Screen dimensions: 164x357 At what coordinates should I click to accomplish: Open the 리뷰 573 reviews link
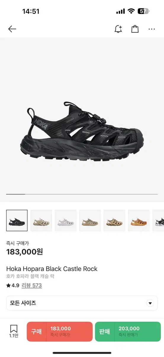click(32, 286)
